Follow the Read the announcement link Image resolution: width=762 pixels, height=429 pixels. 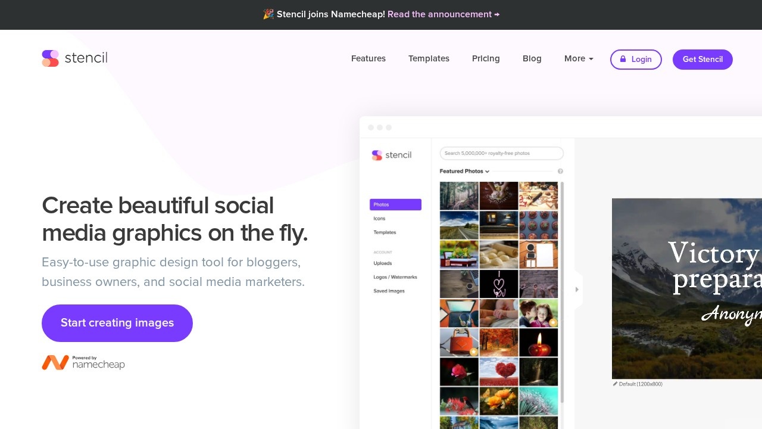(444, 14)
